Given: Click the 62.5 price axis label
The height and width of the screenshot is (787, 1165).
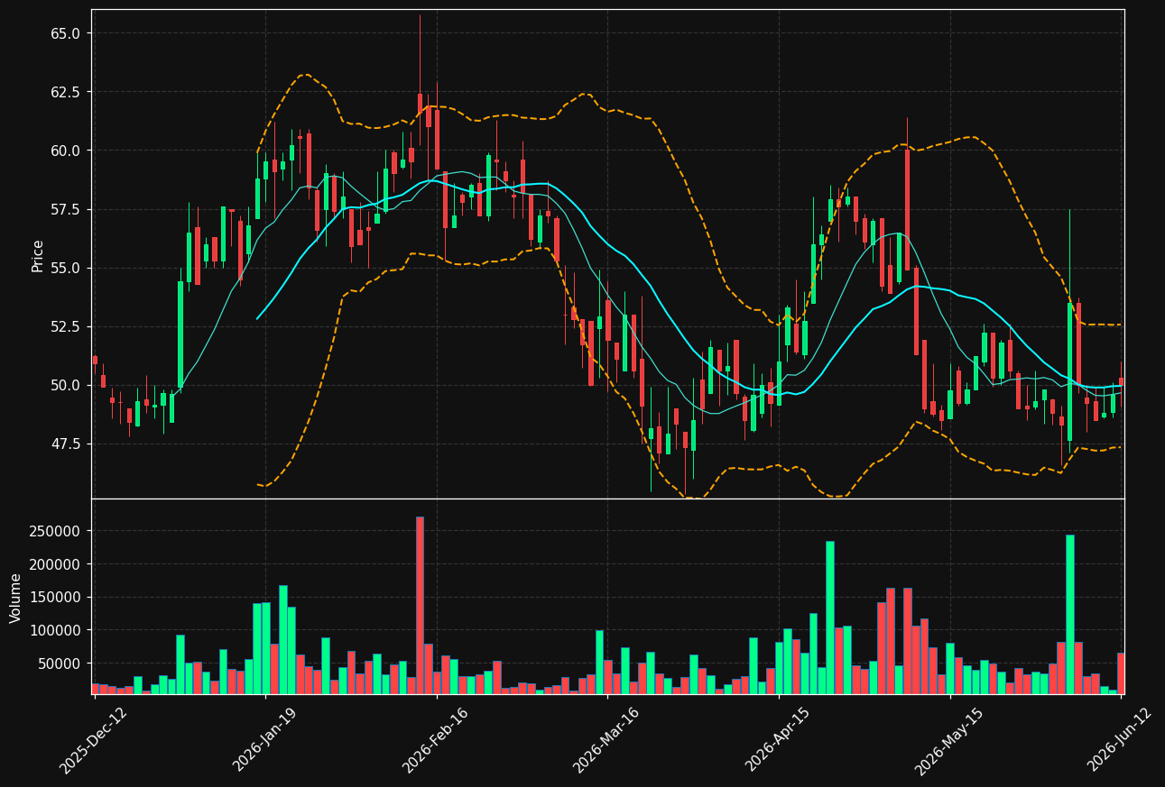Looking at the screenshot, I should pyautogui.click(x=65, y=92).
